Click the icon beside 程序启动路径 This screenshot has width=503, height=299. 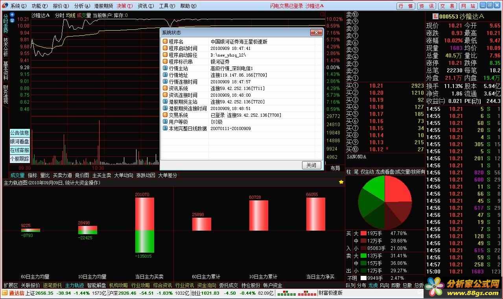coord(165,55)
